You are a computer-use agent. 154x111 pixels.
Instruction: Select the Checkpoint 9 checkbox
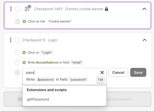(17, 40)
